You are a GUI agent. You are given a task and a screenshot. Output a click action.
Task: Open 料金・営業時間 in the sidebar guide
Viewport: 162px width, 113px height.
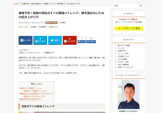(123, 65)
